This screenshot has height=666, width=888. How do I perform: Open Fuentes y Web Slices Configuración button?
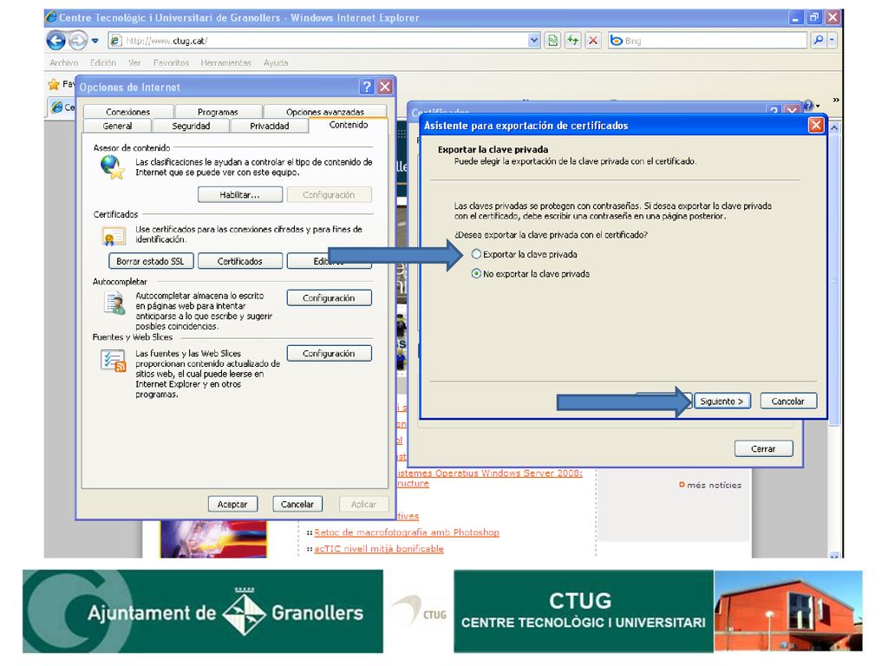click(329, 354)
